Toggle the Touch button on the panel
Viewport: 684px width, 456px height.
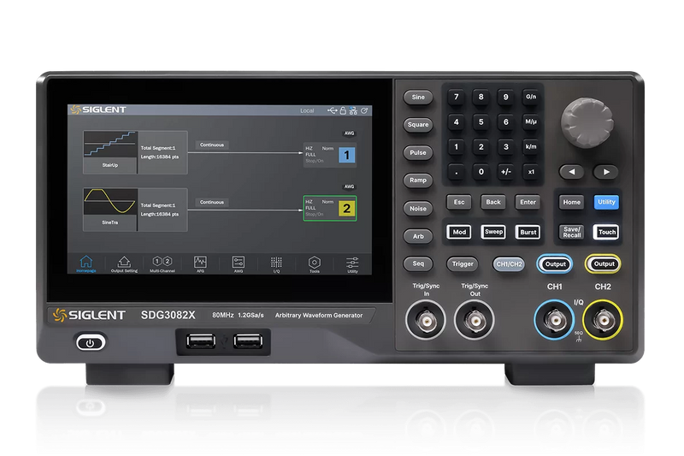607,232
